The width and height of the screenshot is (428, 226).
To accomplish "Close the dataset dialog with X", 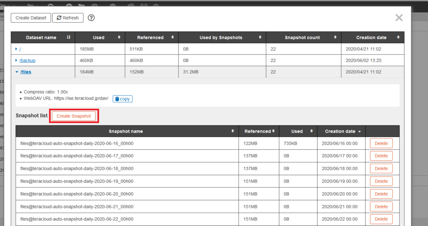I will click(399, 18).
